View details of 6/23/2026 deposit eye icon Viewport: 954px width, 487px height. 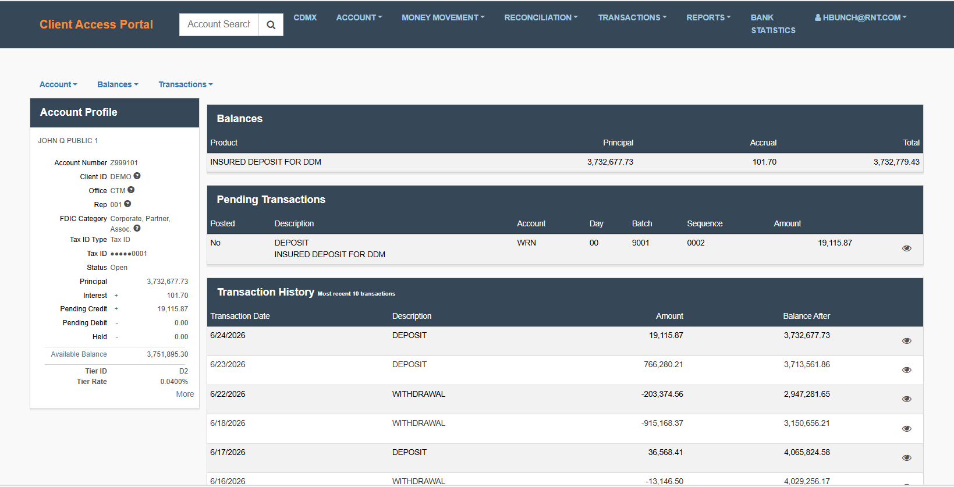click(906, 370)
